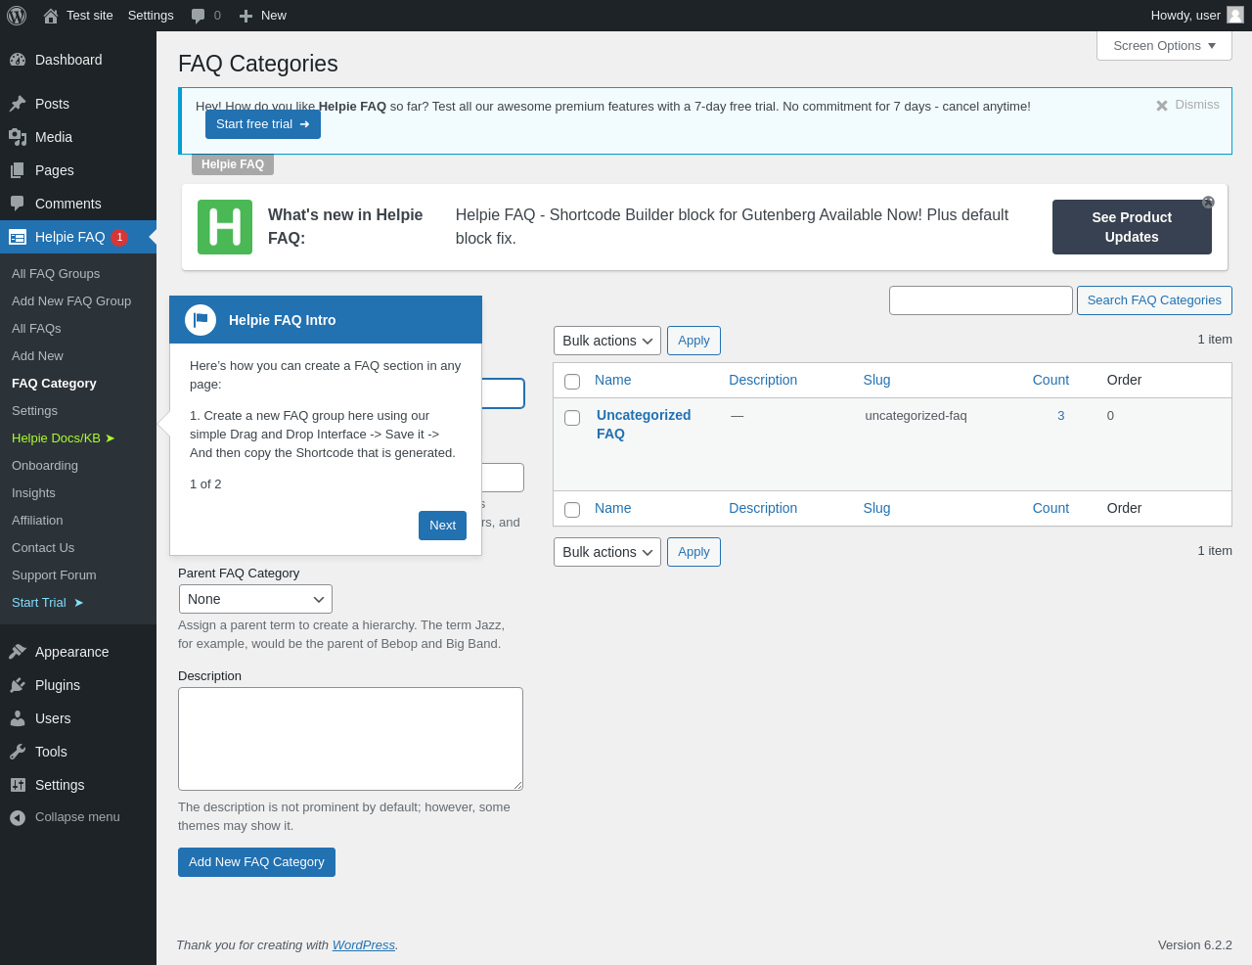This screenshot has height=965, width=1252.
Task: Sort by Count column header
Action: point(1051,381)
